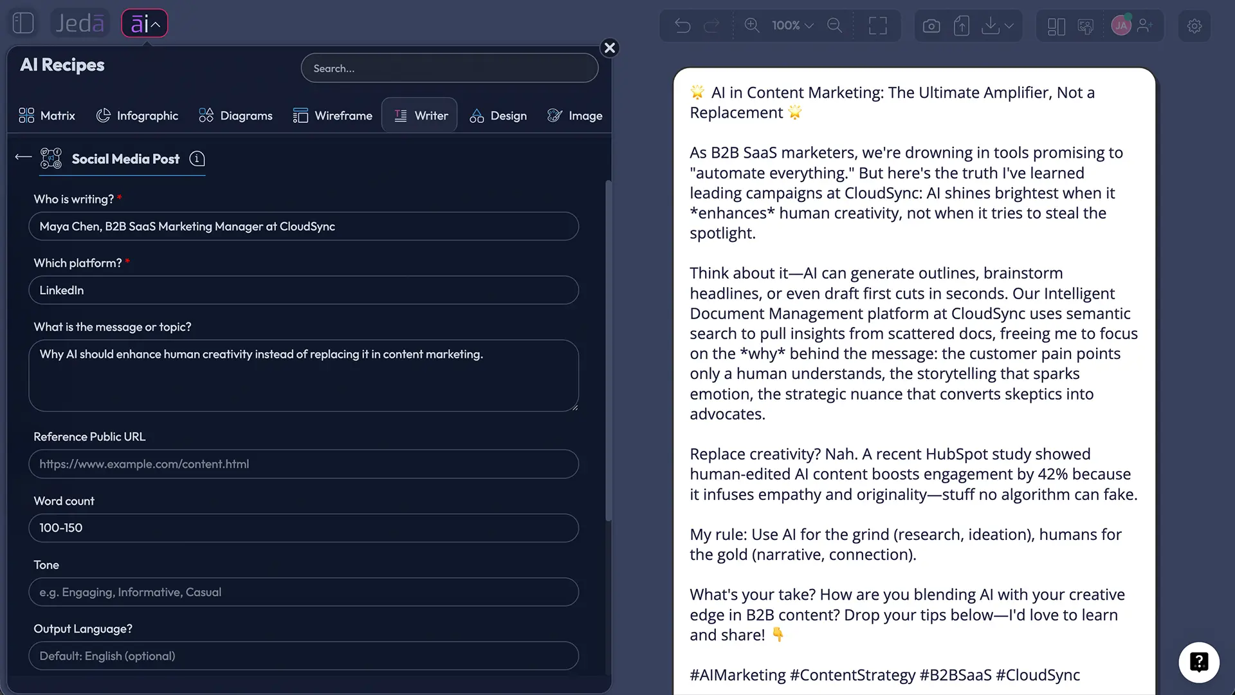Focus the AI Recipes search field
This screenshot has width=1235, height=695.
pyautogui.click(x=450, y=68)
